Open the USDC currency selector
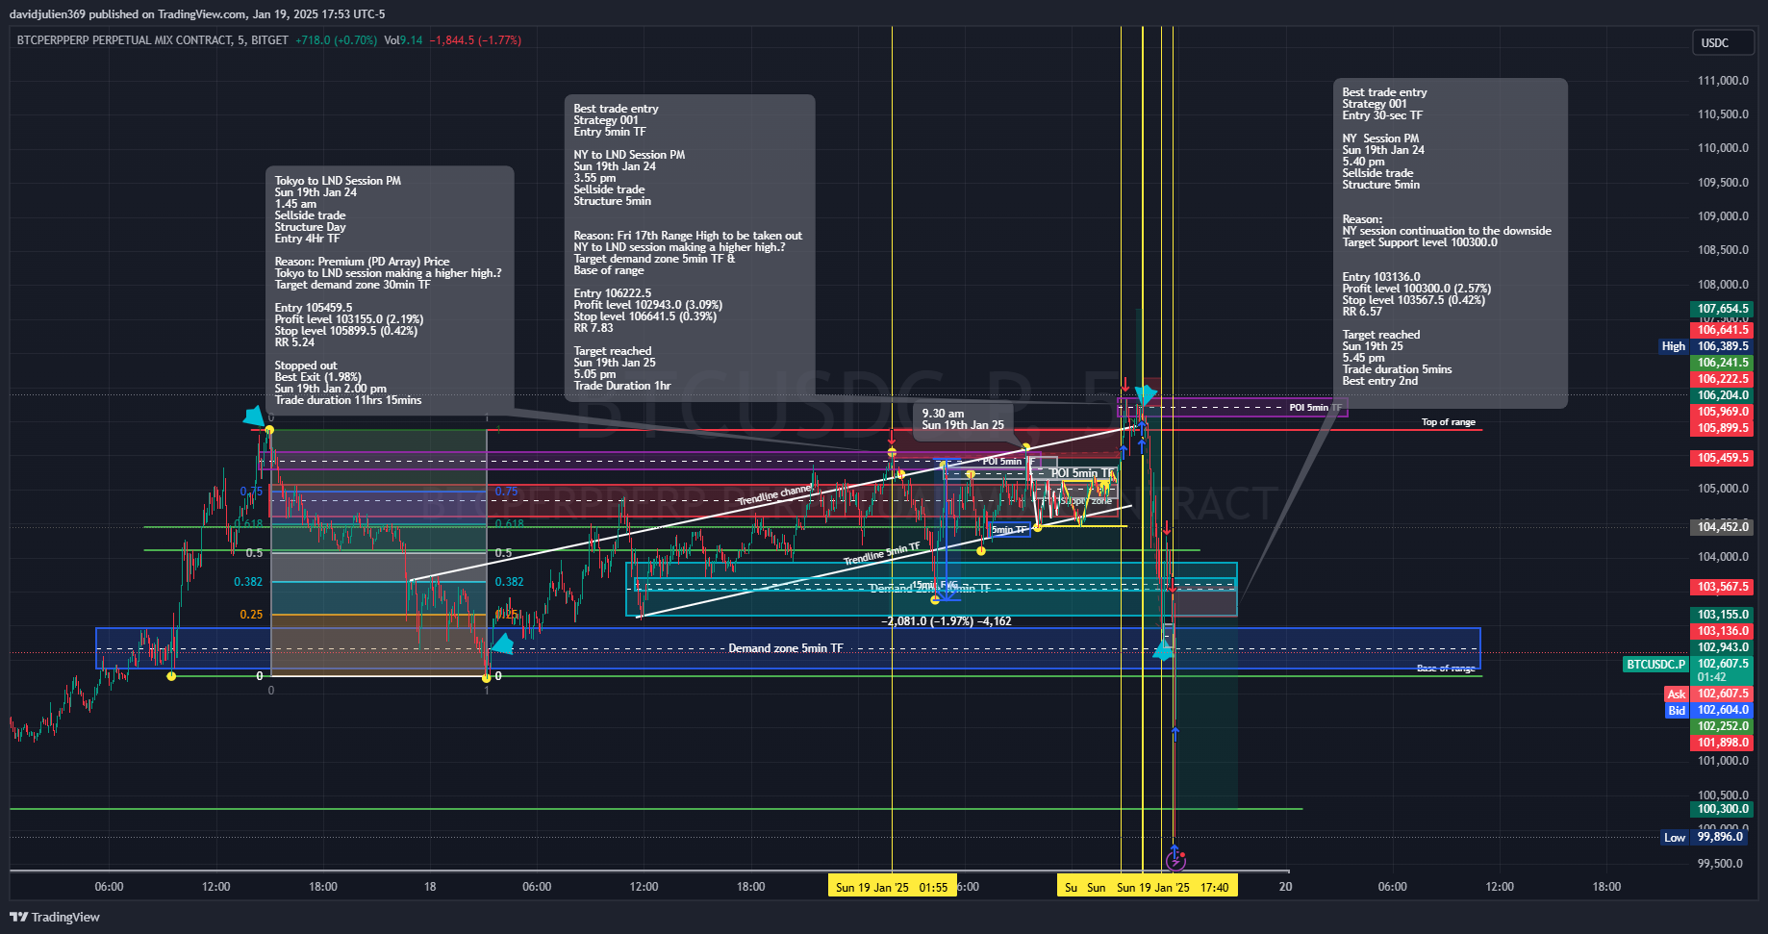 1723,43
